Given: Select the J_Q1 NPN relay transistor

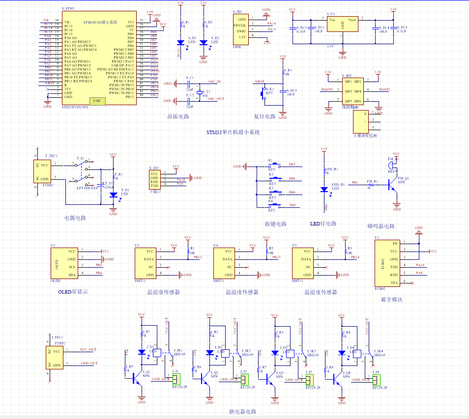Looking at the screenshot, I should tap(140, 380).
